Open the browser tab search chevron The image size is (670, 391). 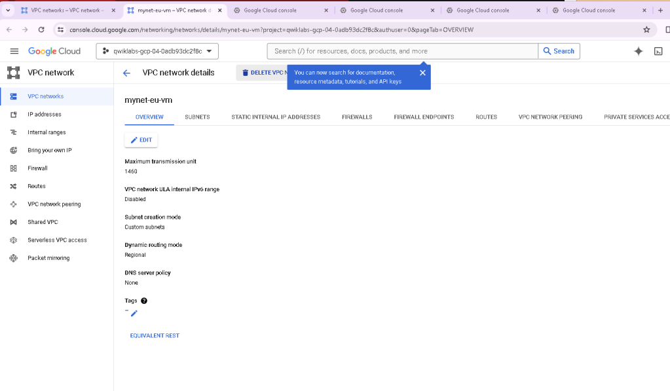[8, 10]
